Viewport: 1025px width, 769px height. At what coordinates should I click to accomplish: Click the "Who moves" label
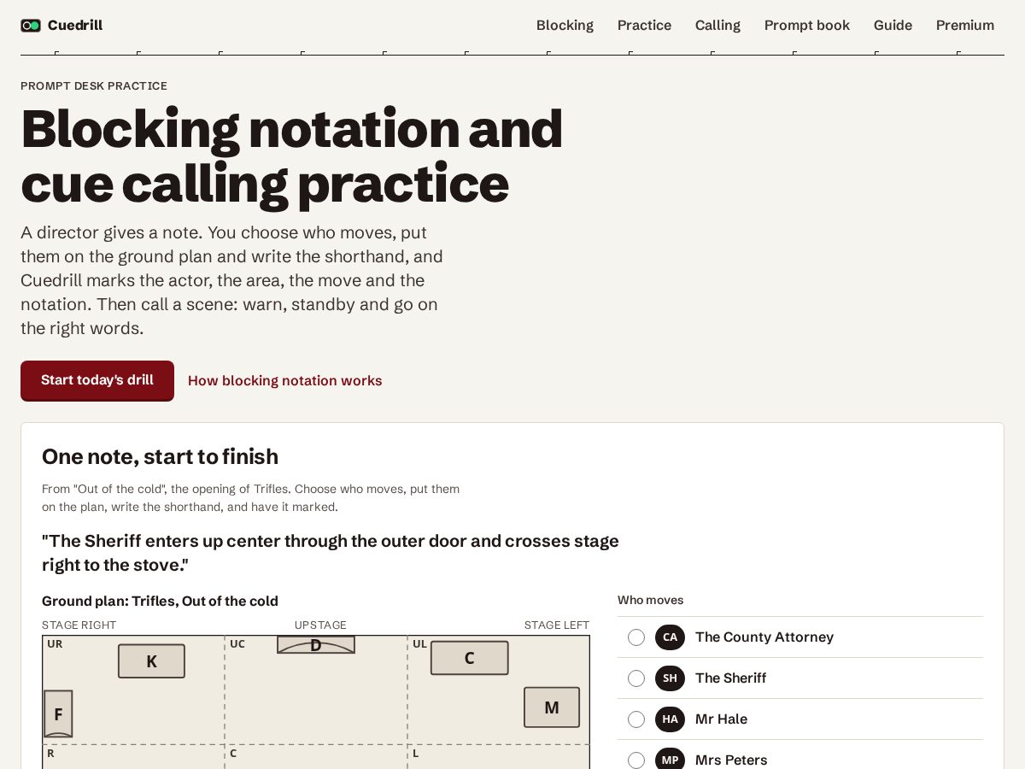pyautogui.click(x=650, y=600)
